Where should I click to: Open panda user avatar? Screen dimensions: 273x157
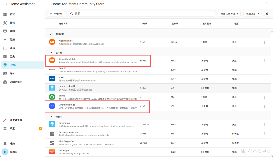(x=5, y=152)
